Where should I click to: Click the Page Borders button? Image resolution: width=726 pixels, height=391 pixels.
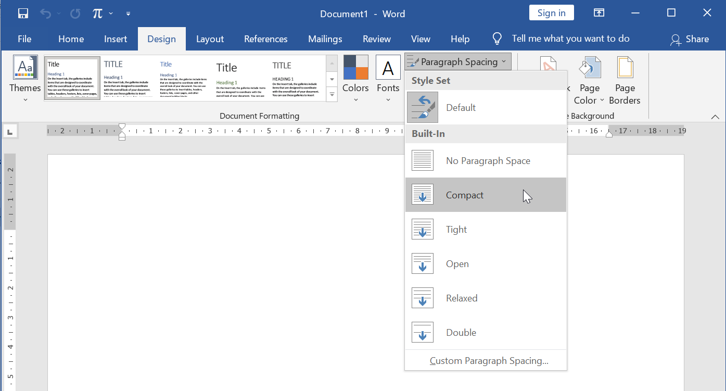pos(625,81)
